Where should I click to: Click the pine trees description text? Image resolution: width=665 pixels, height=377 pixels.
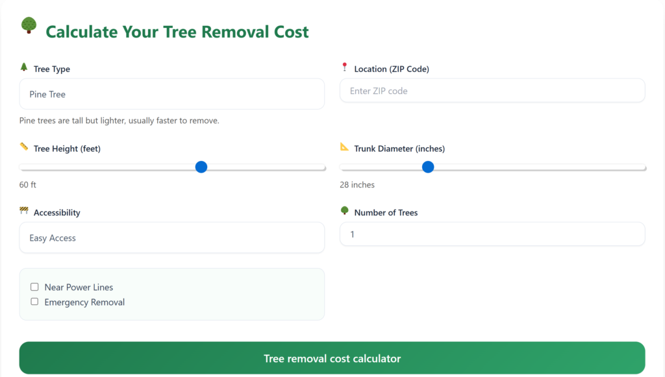[x=119, y=121]
